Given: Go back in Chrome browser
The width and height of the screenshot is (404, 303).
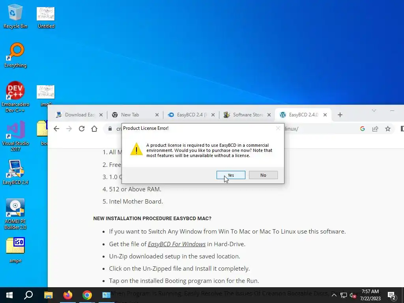Looking at the screenshot, I should click(56, 129).
